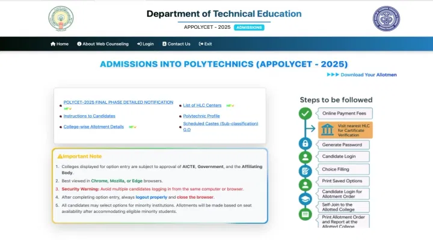The height and width of the screenshot is (240, 433).
Task: Open the Polytechnic Profile link
Action: pos(201,116)
